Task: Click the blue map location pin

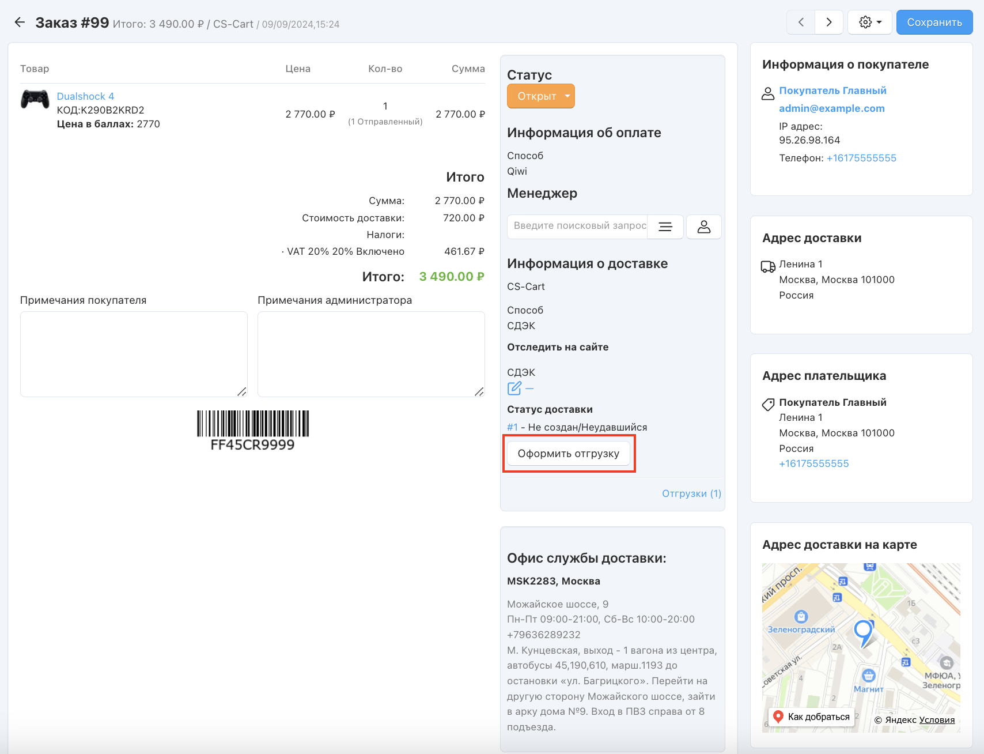Action: tap(863, 631)
